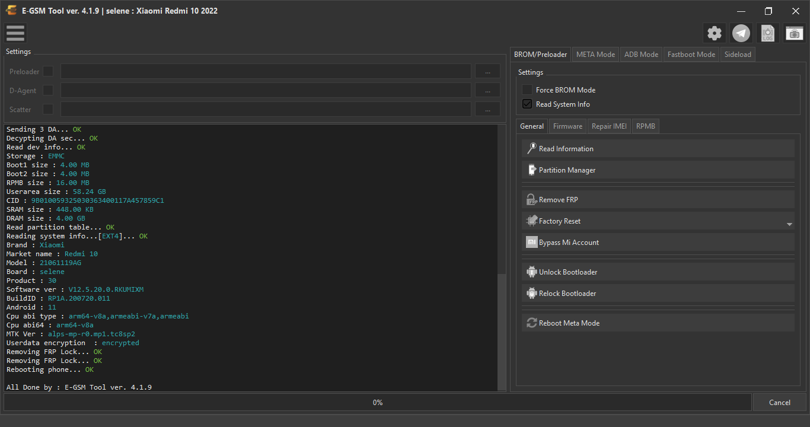Click the log panel vertical scrollbar

point(502,332)
